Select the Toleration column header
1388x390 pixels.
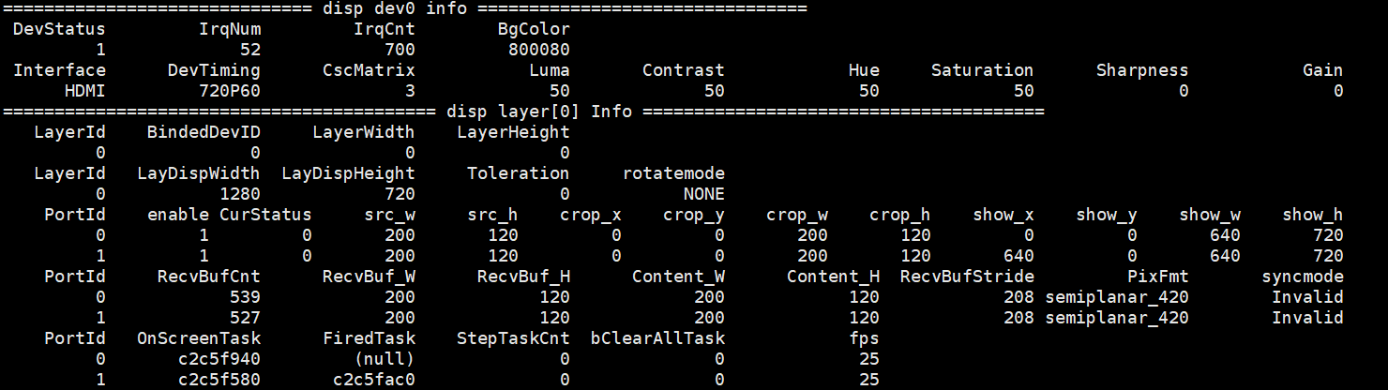pyautogui.click(x=518, y=173)
